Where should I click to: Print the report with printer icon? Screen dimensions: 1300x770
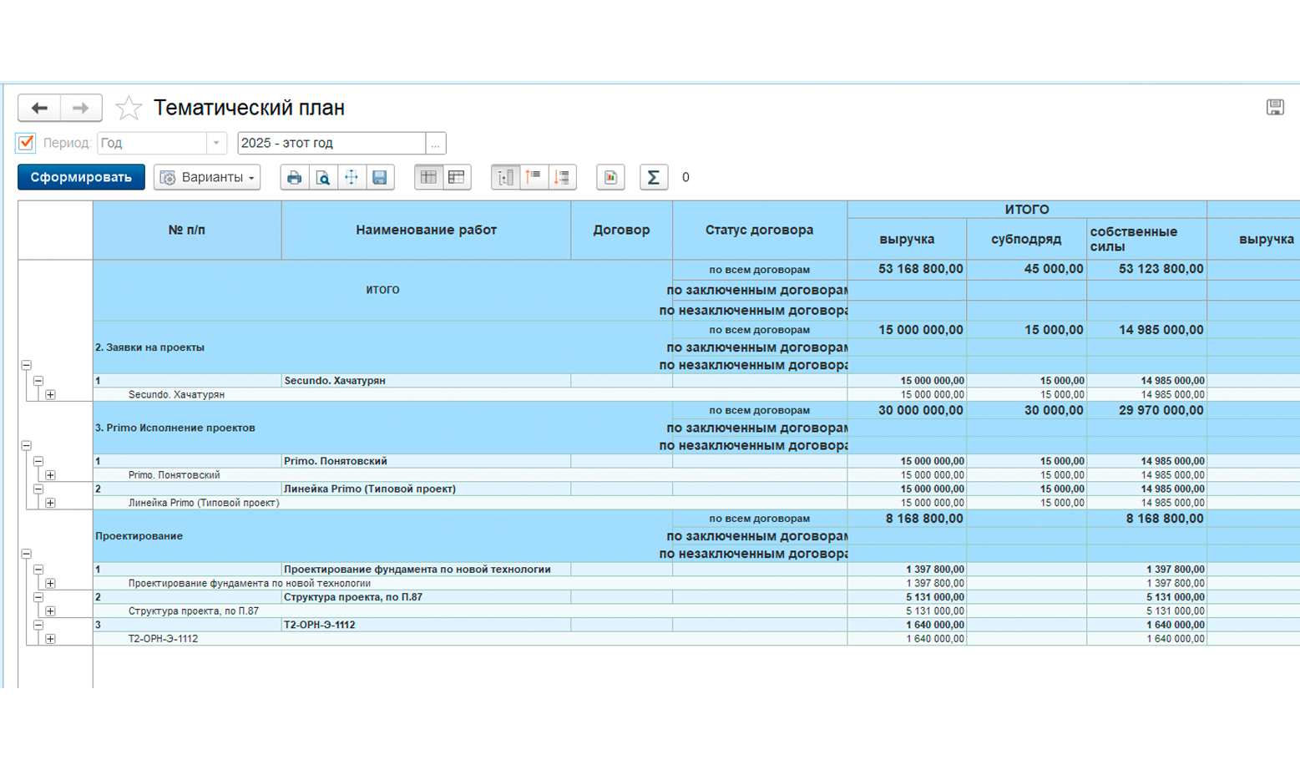pos(294,177)
